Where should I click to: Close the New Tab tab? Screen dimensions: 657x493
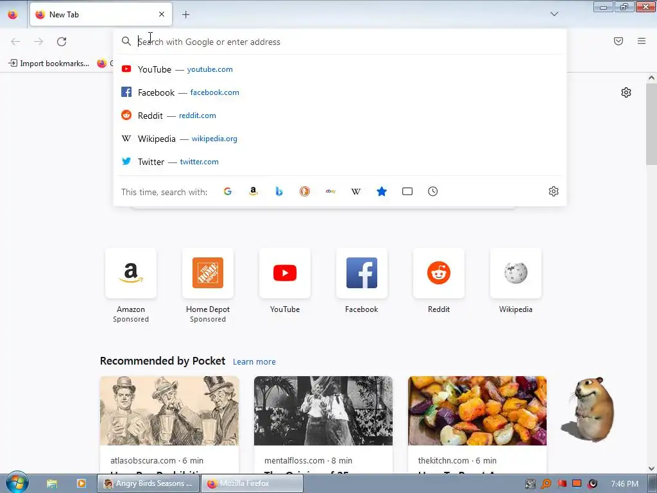[162, 14]
